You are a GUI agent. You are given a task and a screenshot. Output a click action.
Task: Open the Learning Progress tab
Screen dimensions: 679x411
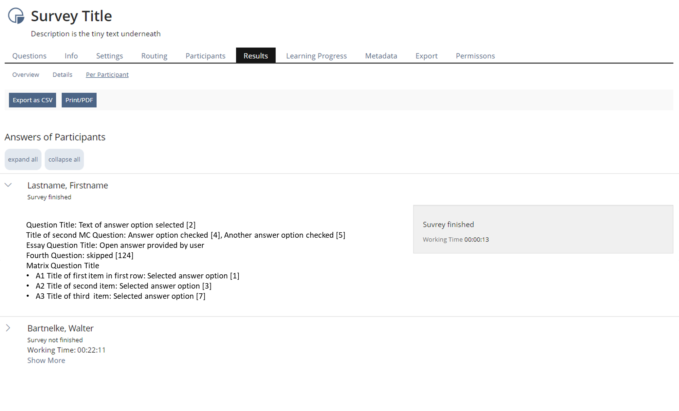[x=316, y=56]
